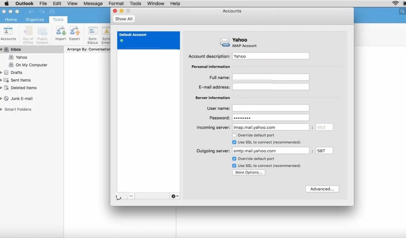Click the More Options... button

tap(248, 172)
